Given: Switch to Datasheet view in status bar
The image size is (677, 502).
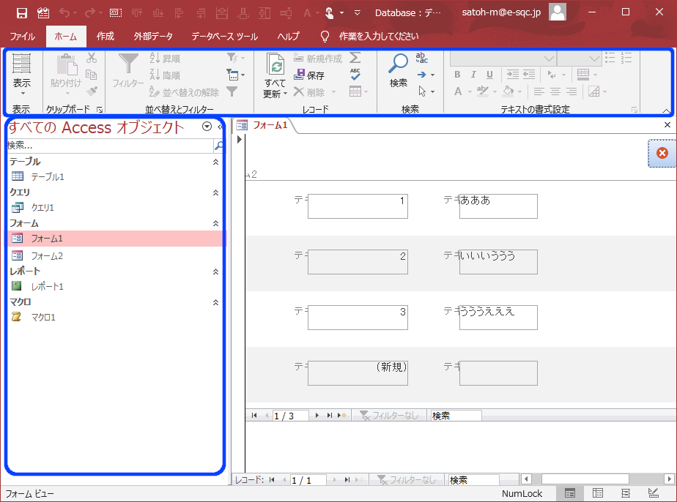Looking at the screenshot, I should tap(598, 494).
